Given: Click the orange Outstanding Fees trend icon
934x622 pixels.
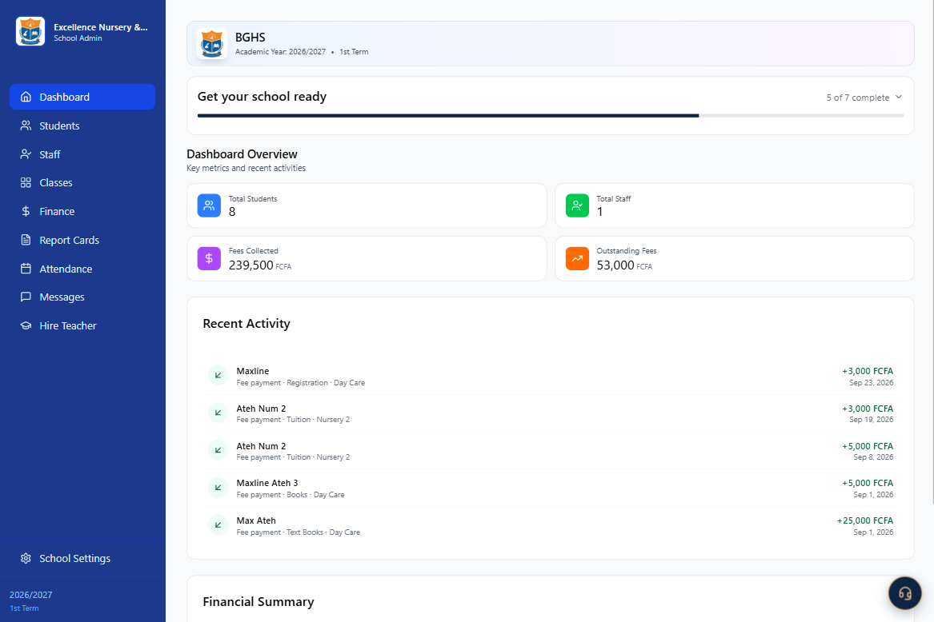Looking at the screenshot, I should [577, 258].
